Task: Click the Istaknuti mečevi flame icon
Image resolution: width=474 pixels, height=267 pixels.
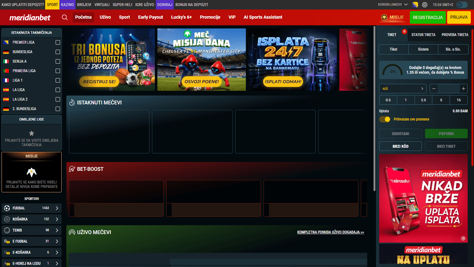Action: pos(72,102)
